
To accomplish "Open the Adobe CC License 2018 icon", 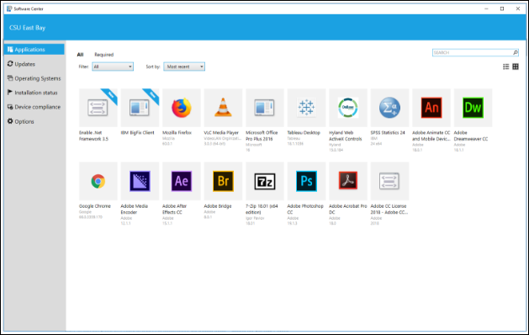I will click(389, 181).
